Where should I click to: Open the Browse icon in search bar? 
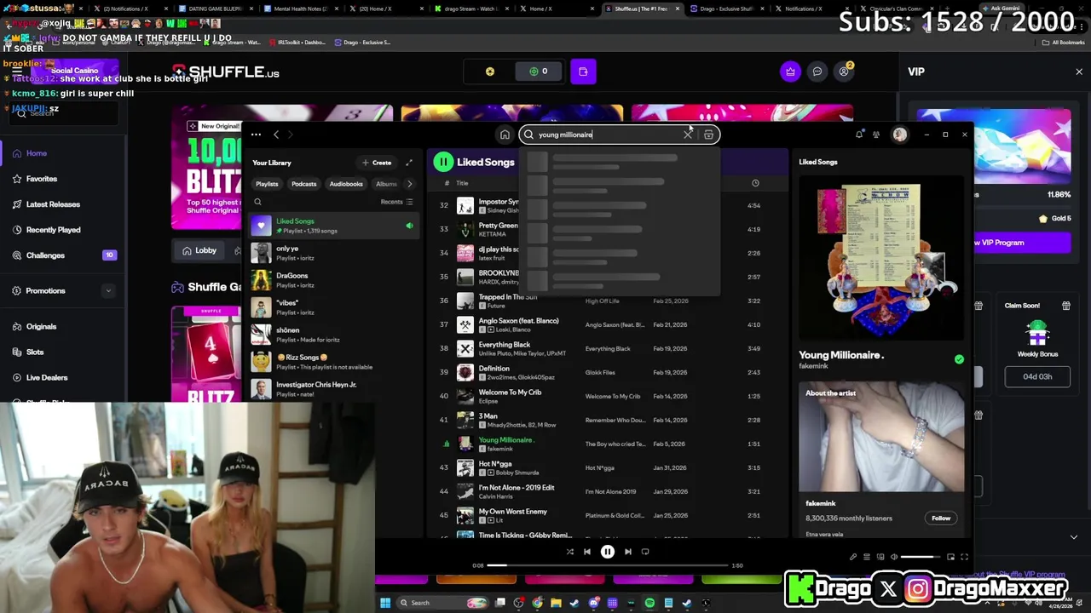coord(708,135)
